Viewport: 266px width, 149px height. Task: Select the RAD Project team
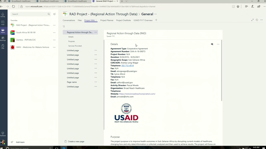pyautogui.click(x=33, y=25)
